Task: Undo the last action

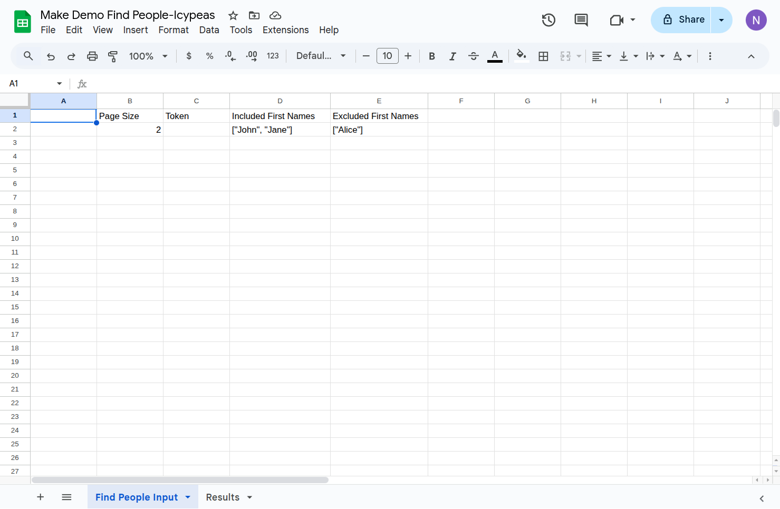Action: click(x=51, y=56)
